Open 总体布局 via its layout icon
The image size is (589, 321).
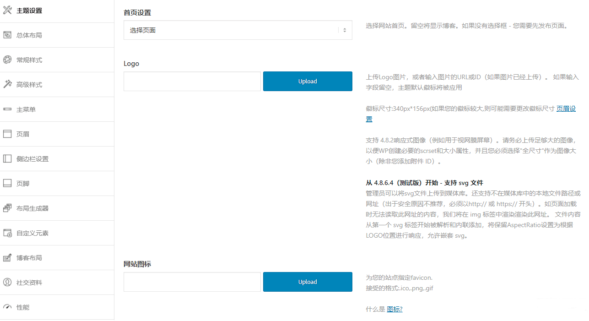8,35
